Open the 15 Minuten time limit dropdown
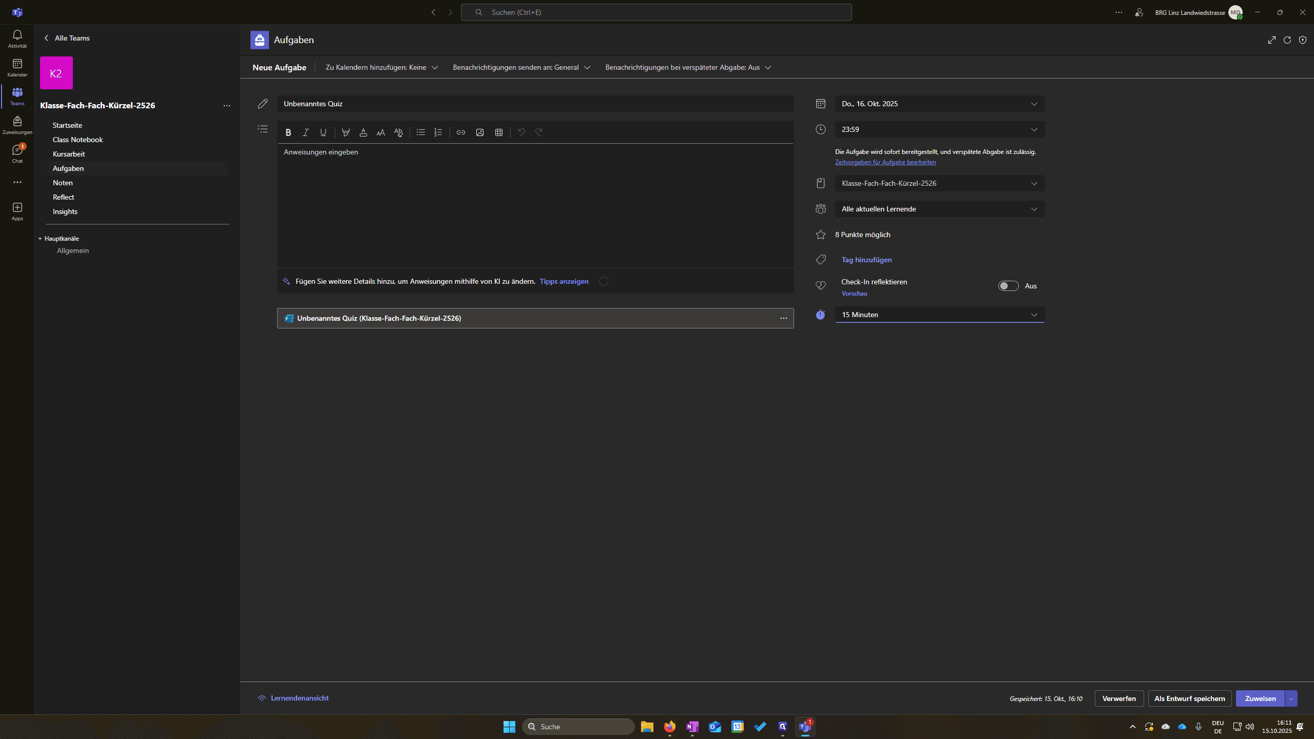The image size is (1314, 739). click(940, 315)
